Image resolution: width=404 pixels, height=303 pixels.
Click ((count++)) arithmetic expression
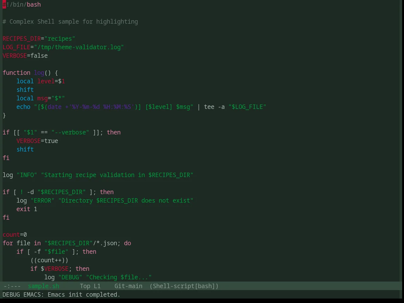50,260
